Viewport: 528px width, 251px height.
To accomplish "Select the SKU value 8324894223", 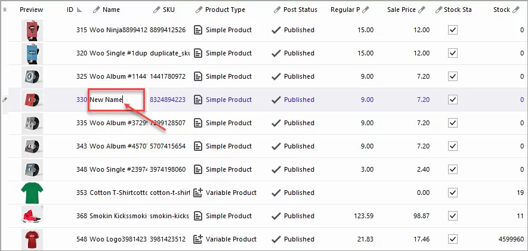I will pos(167,100).
